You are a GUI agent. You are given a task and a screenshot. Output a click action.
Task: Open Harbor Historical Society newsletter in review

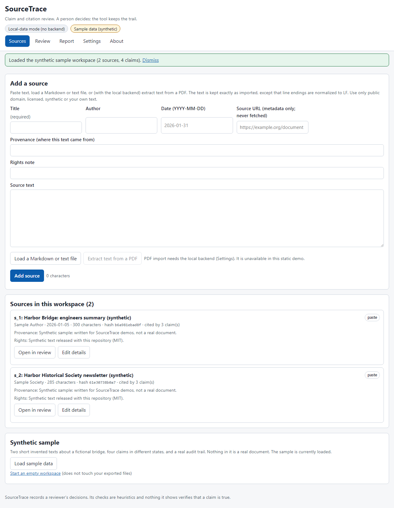pos(35,410)
